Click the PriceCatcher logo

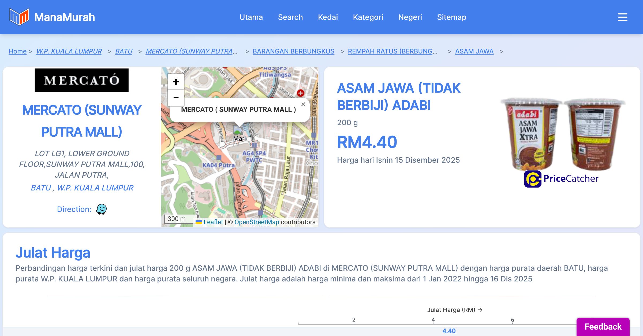pos(561,179)
